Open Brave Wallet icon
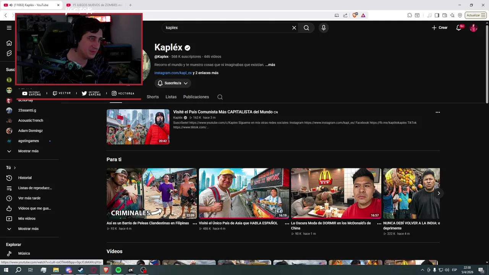489x275 pixels. (x=445, y=15)
